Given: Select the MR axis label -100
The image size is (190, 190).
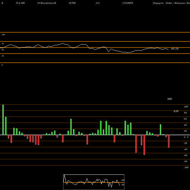Looking at the screenshot, I should point(186,168).
